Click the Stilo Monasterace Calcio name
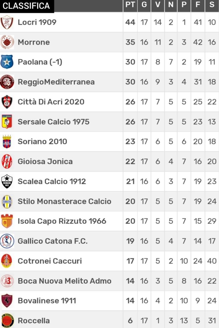The width and height of the screenshot is (219, 328). pos(64,201)
